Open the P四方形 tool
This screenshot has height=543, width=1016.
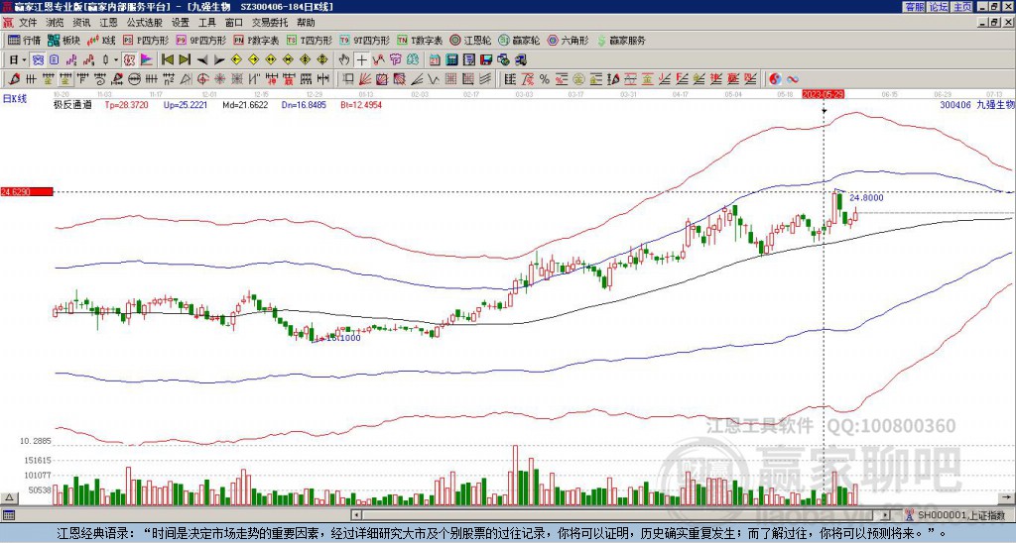pos(145,40)
